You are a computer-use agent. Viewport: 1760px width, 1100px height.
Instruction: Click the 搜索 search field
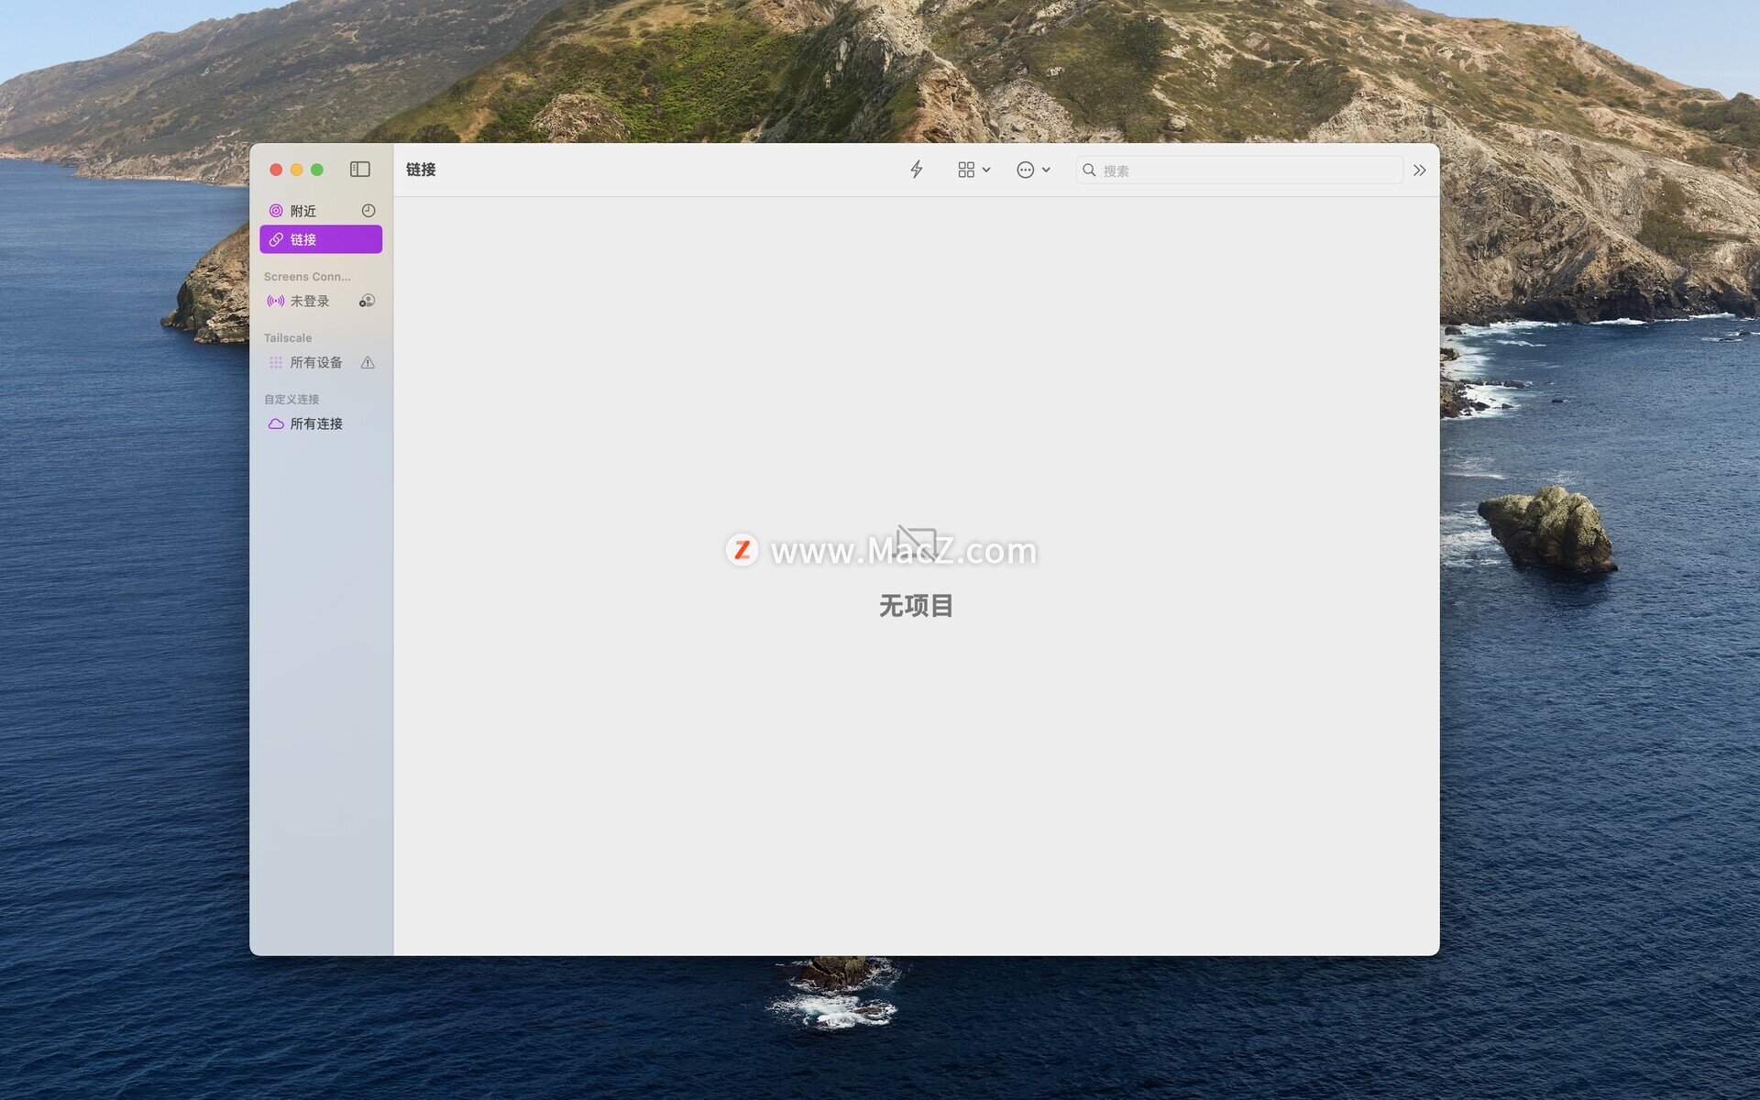pyautogui.click(x=1247, y=170)
